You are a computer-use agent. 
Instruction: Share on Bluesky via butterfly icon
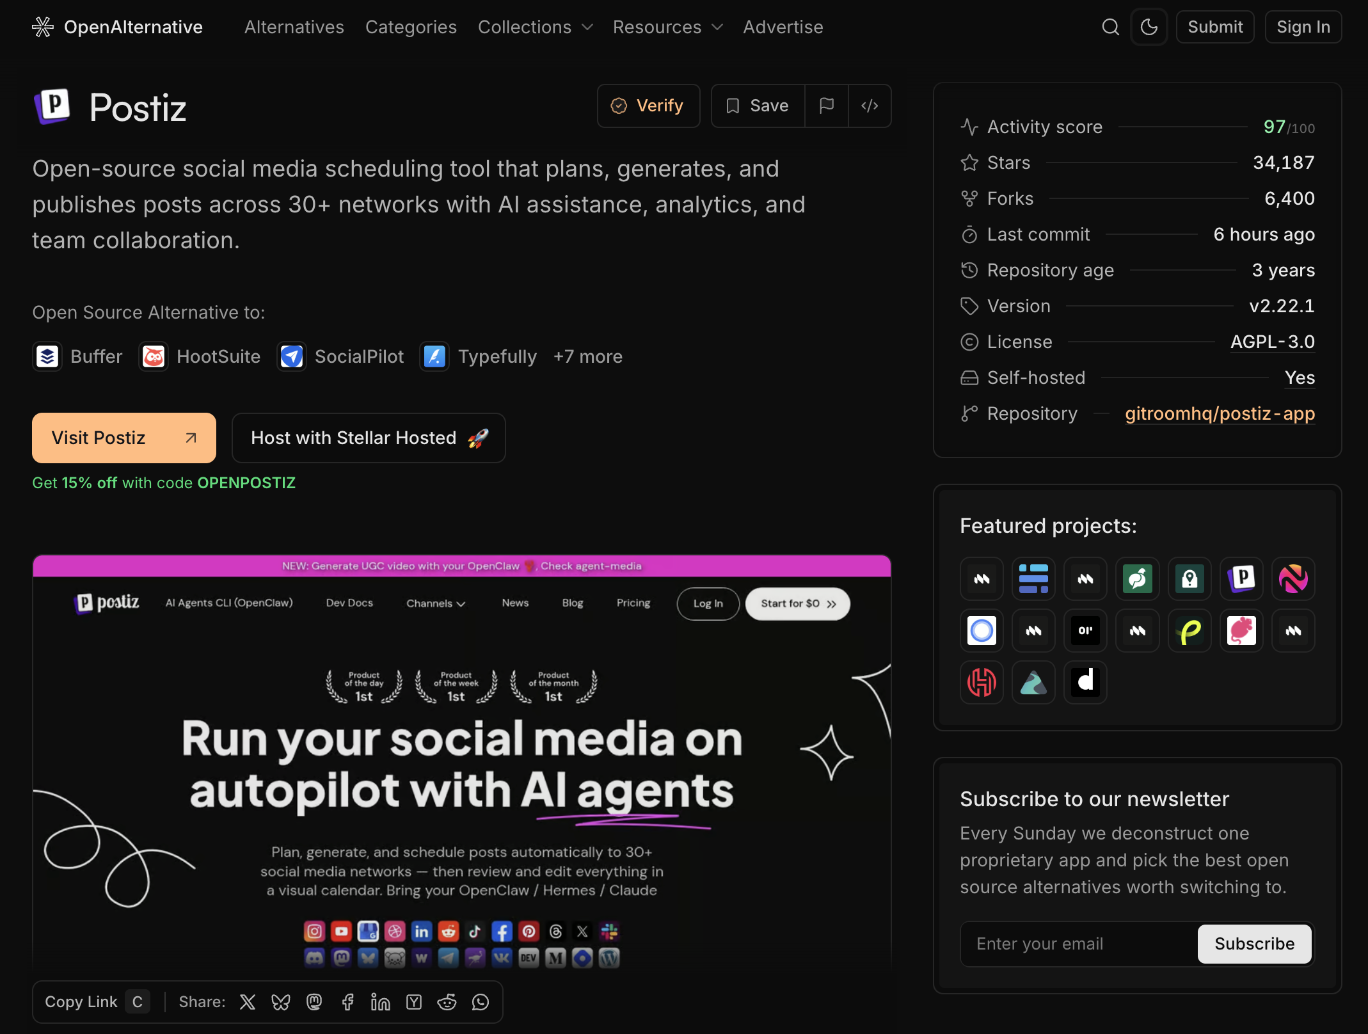click(x=281, y=1001)
